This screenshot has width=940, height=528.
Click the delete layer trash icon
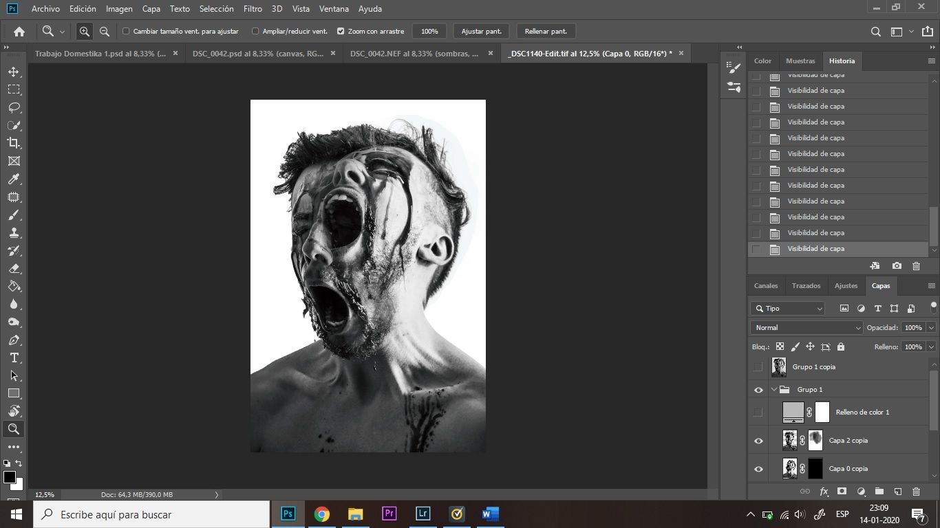[x=916, y=492]
